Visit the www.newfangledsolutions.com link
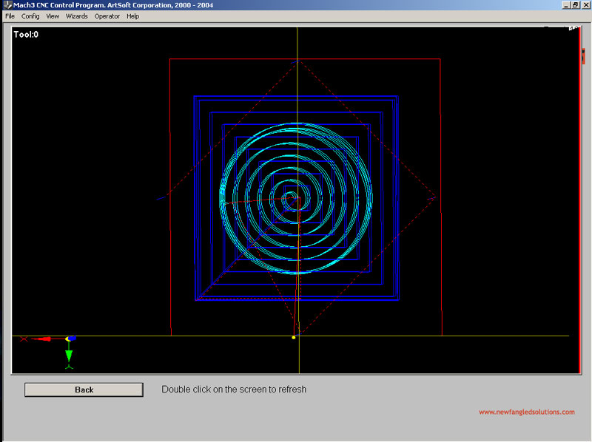Screen dimensions: 592x442 (x=527, y=412)
